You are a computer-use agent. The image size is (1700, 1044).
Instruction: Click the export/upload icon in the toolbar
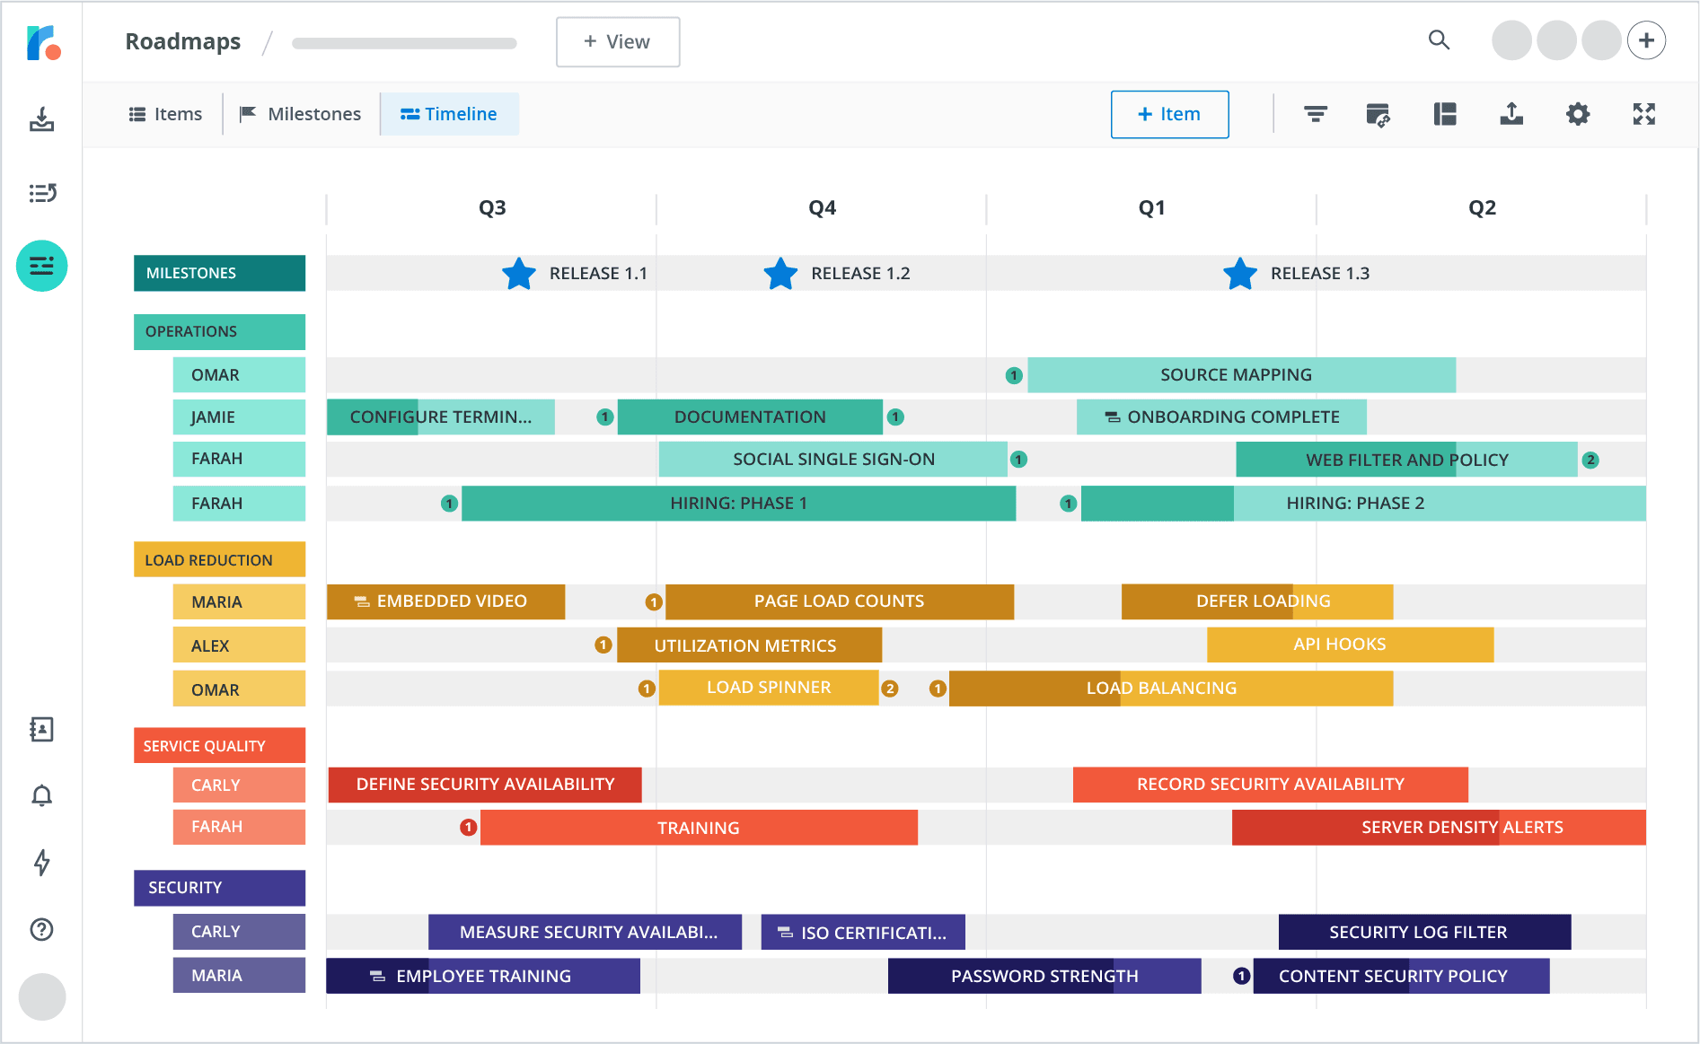tap(1511, 114)
